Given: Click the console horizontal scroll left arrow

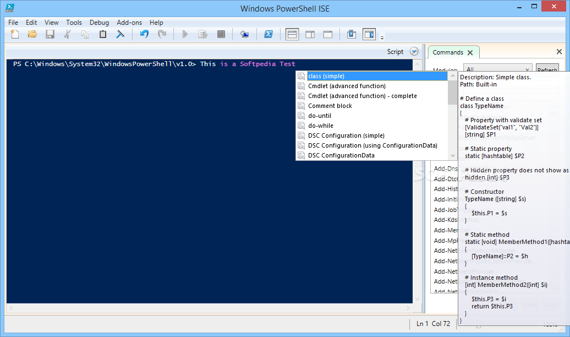Looking at the screenshot, I should (11, 308).
